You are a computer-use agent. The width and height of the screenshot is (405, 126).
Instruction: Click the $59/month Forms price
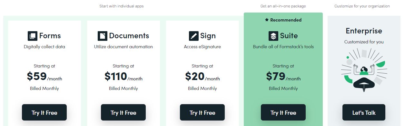pyautogui.click(x=44, y=76)
